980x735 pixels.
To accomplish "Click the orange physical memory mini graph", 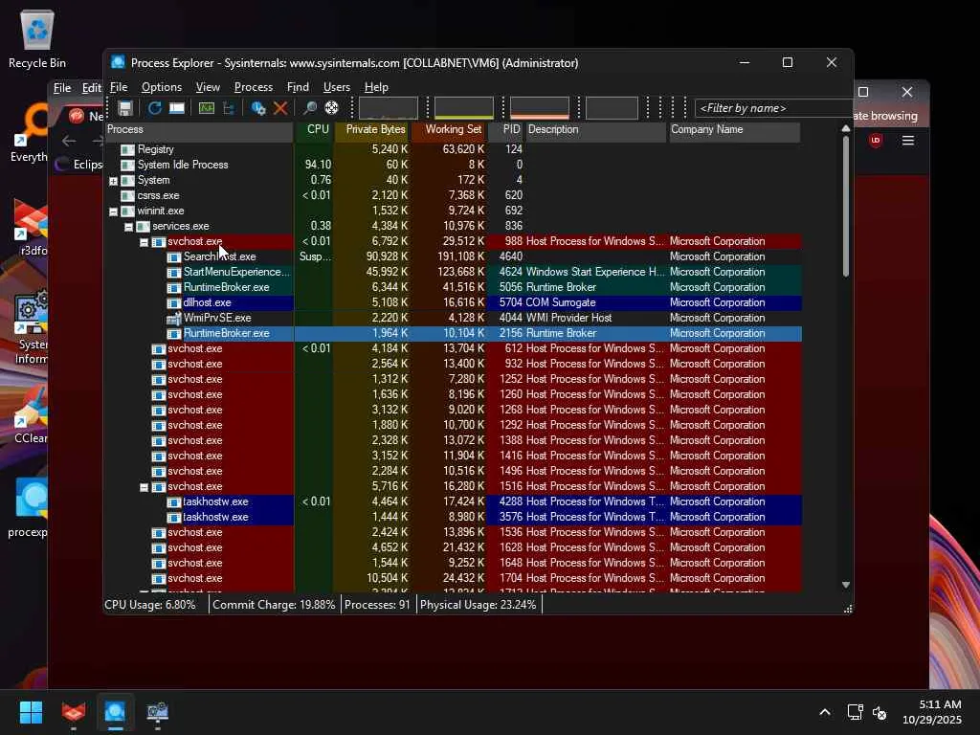I will pos(540,107).
